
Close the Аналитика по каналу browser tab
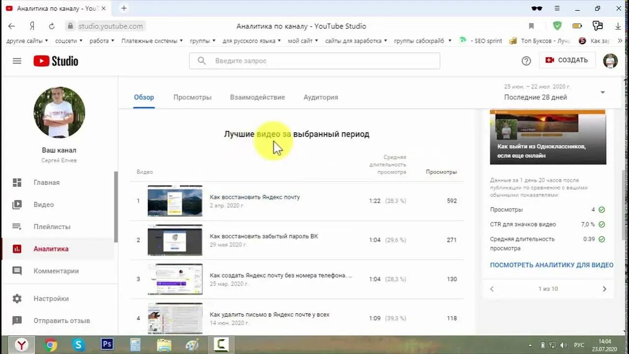click(103, 8)
